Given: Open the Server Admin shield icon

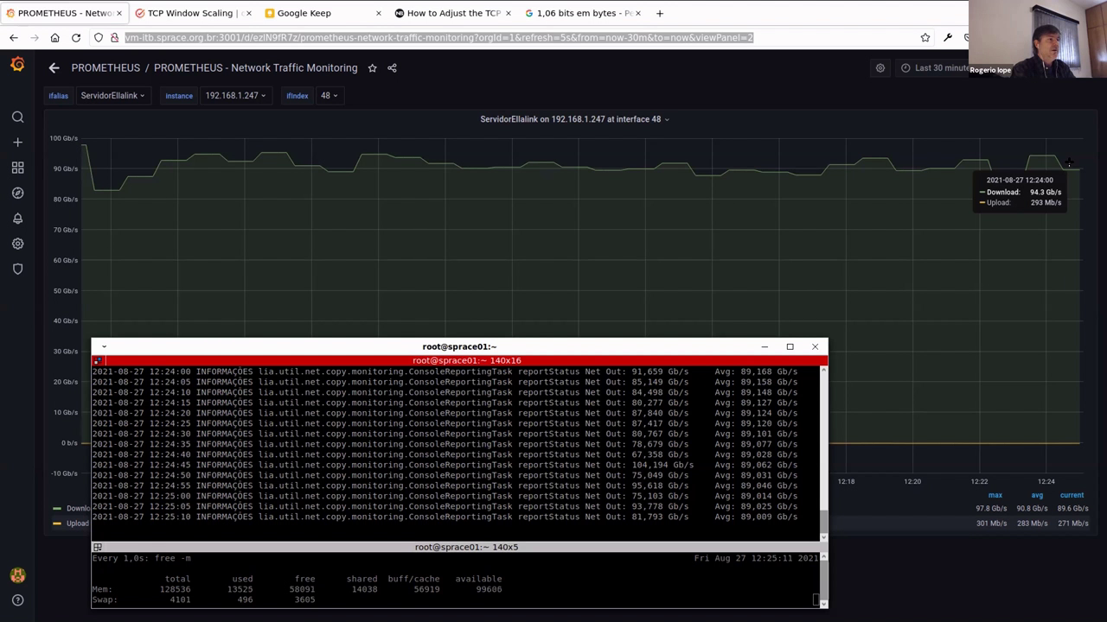Looking at the screenshot, I should [x=17, y=269].
